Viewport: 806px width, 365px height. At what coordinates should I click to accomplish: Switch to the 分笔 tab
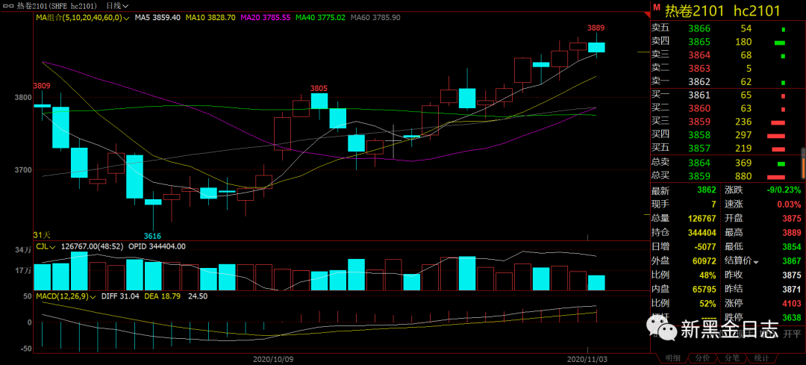732,358
